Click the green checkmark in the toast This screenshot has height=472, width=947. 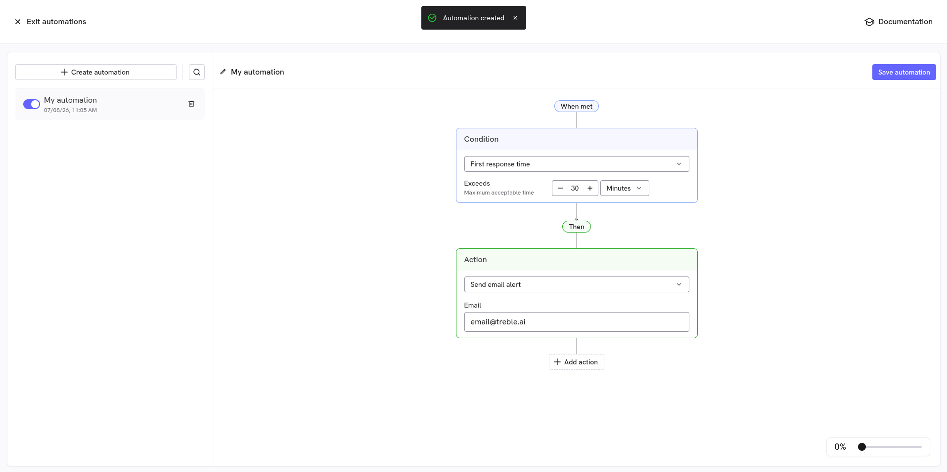[432, 18]
